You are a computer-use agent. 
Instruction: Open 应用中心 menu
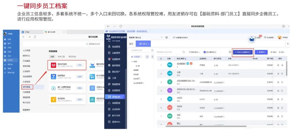pyautogui.click(x=114, y=122)
